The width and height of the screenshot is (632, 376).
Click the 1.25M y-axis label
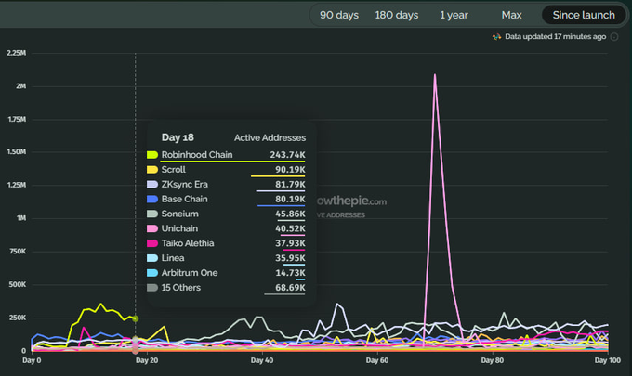(17, 185)
